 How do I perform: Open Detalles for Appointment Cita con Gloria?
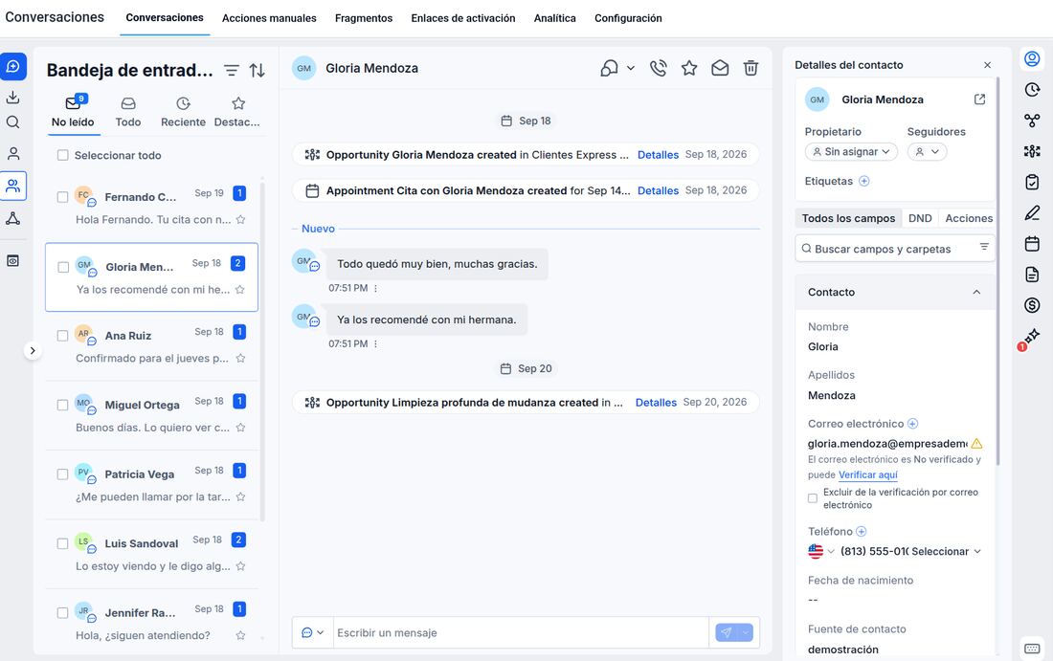659,190
